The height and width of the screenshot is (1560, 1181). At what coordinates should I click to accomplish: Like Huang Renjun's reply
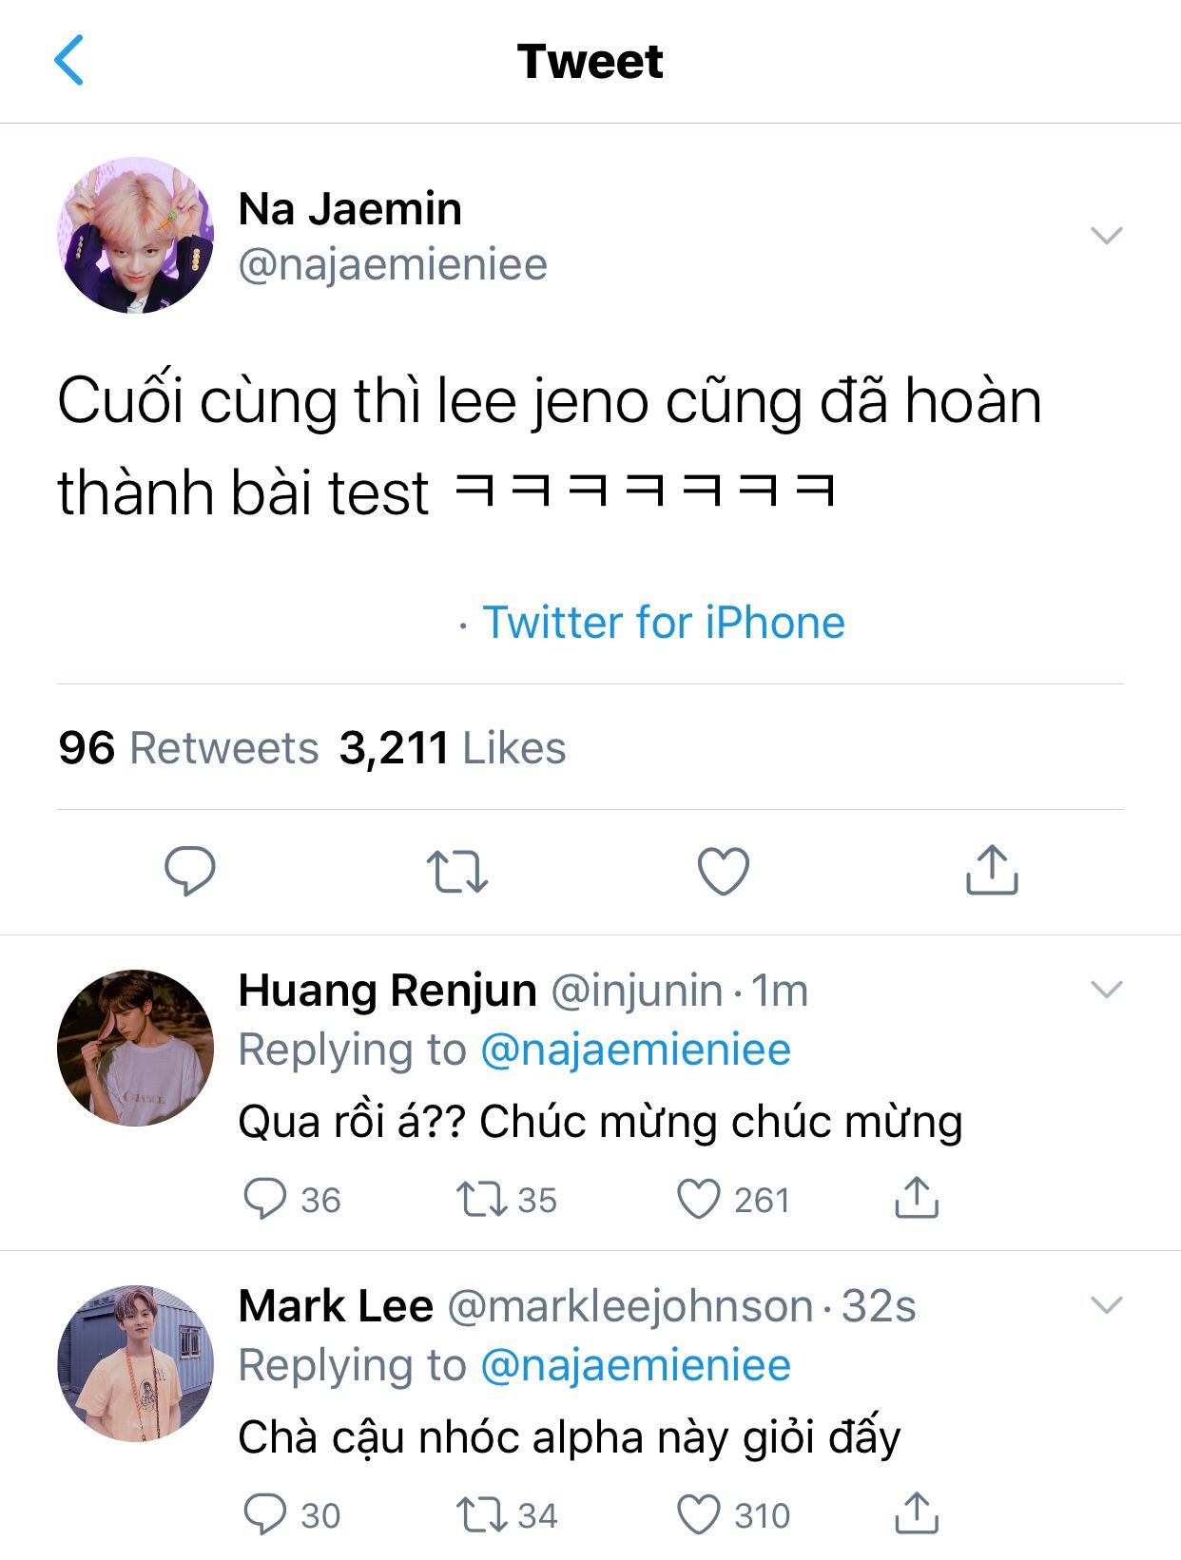(x=733, y=1200)
